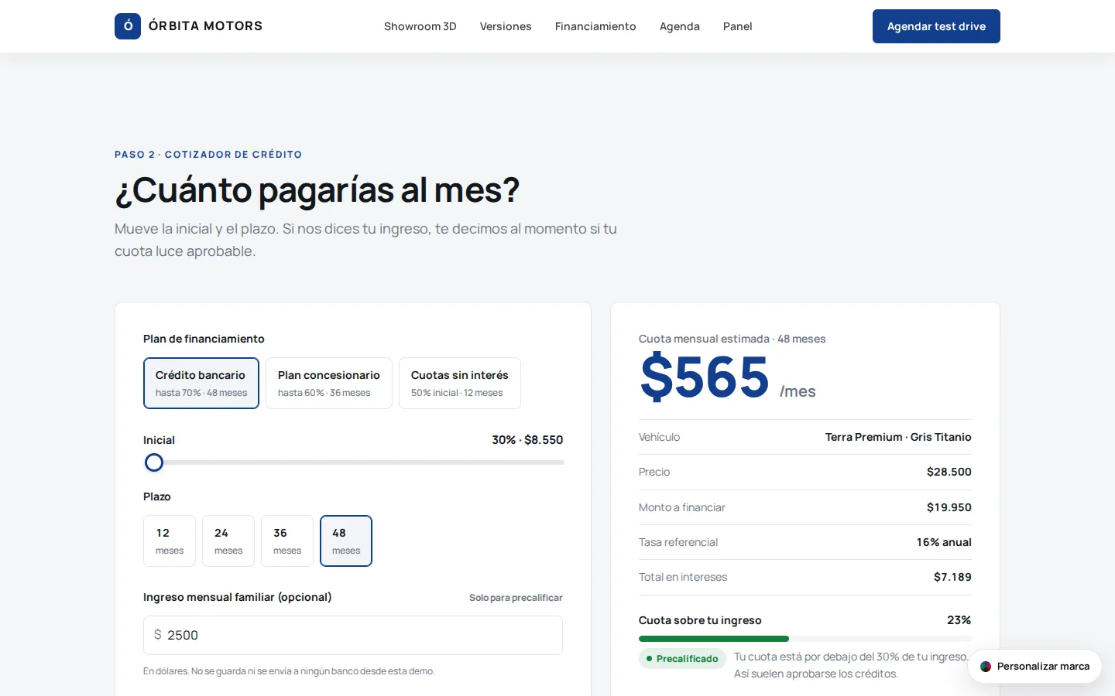Click the '¿Cuánto pagarías al mes?' heading

coord(317,190)
